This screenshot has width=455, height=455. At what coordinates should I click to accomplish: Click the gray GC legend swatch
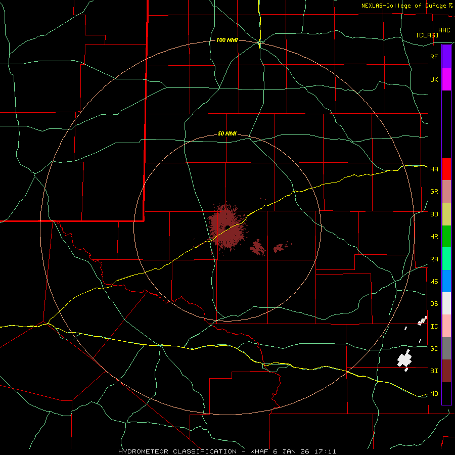[446, 348]
